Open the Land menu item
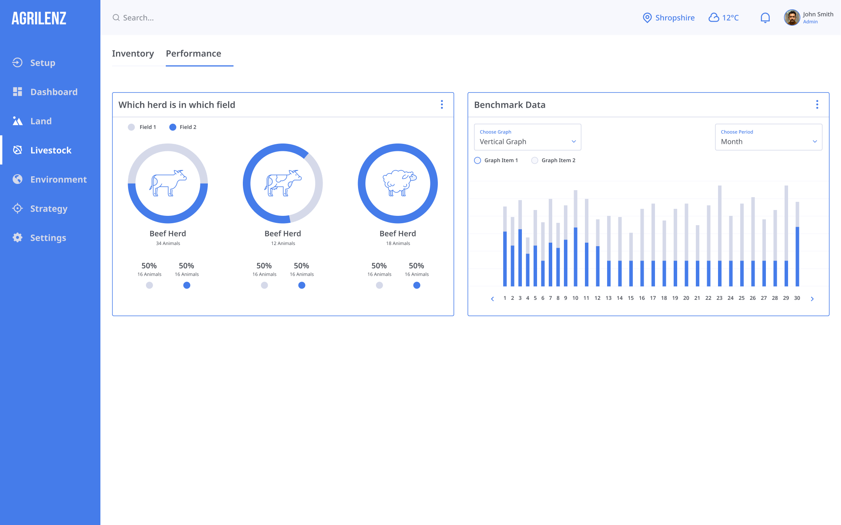Screen dimensions: 841x525 click(41, 121)
